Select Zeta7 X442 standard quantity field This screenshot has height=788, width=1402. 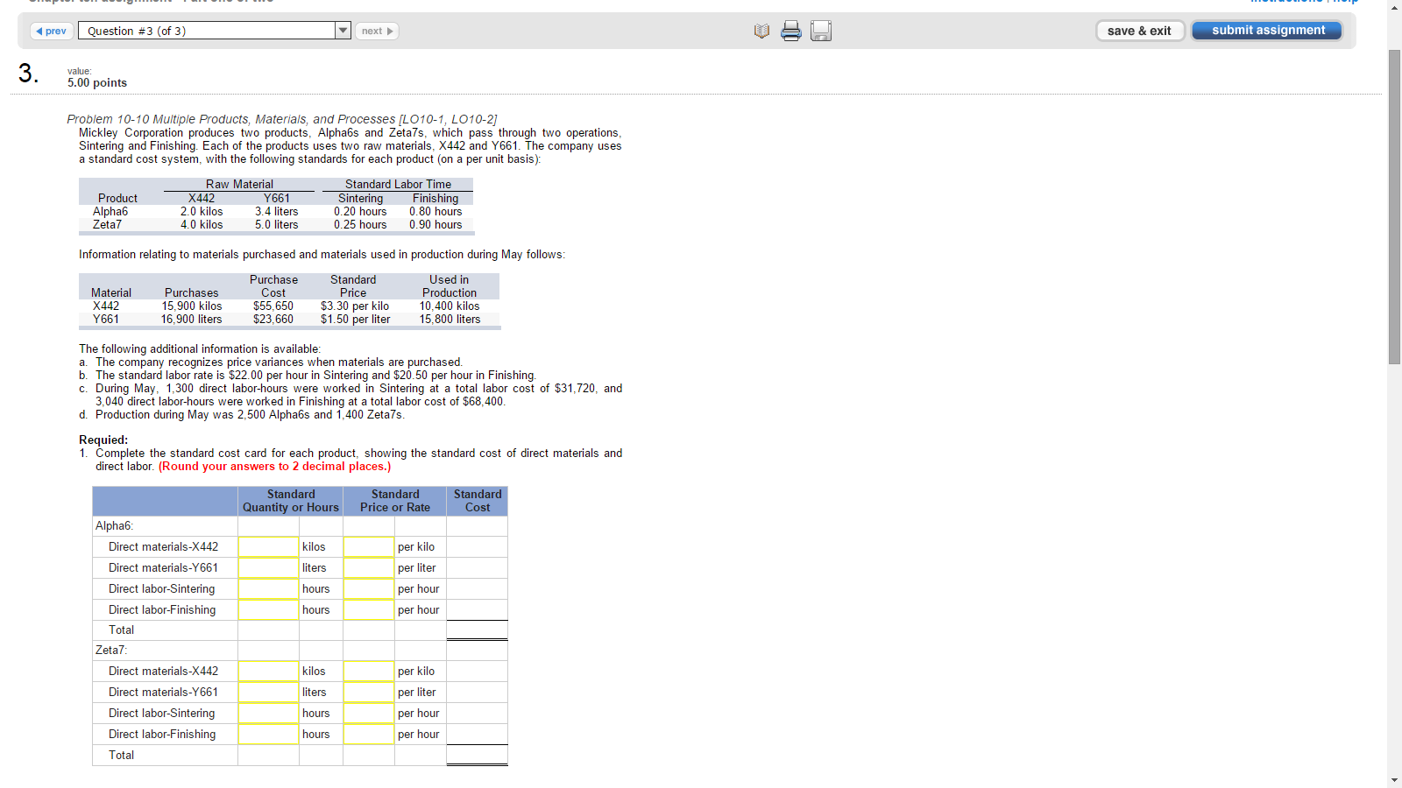coord(269,672)
